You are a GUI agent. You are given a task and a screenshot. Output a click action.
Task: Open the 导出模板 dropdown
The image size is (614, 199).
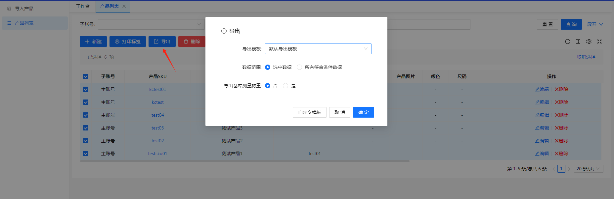point(318,49)
